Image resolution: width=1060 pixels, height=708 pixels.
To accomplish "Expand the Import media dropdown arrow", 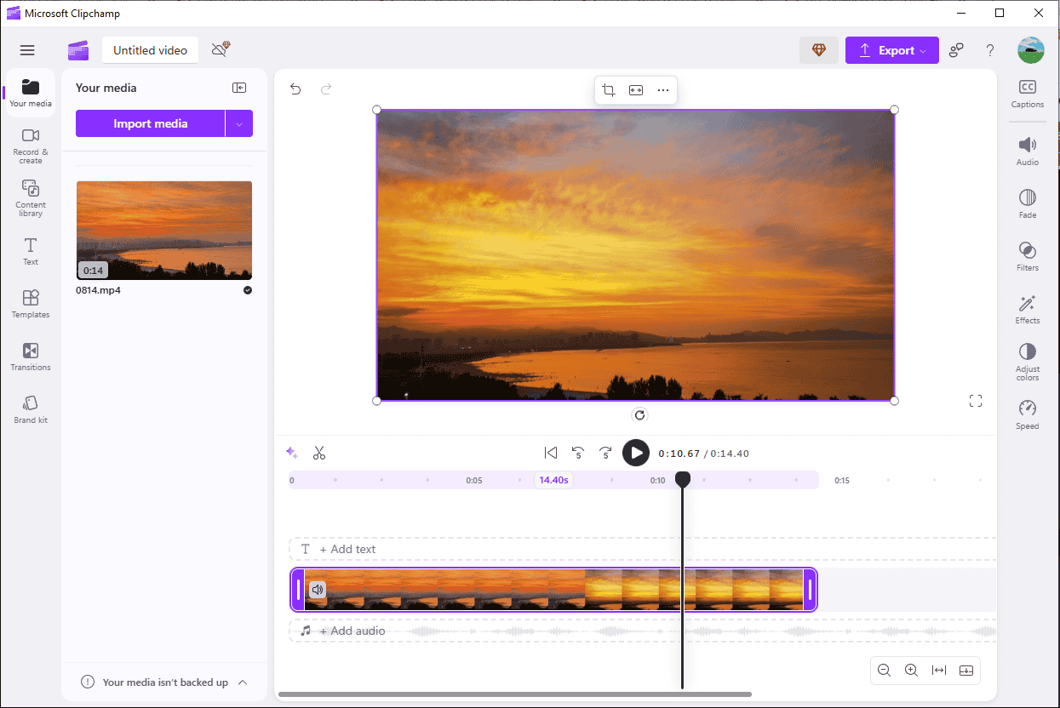I will (x=239, y=123).
